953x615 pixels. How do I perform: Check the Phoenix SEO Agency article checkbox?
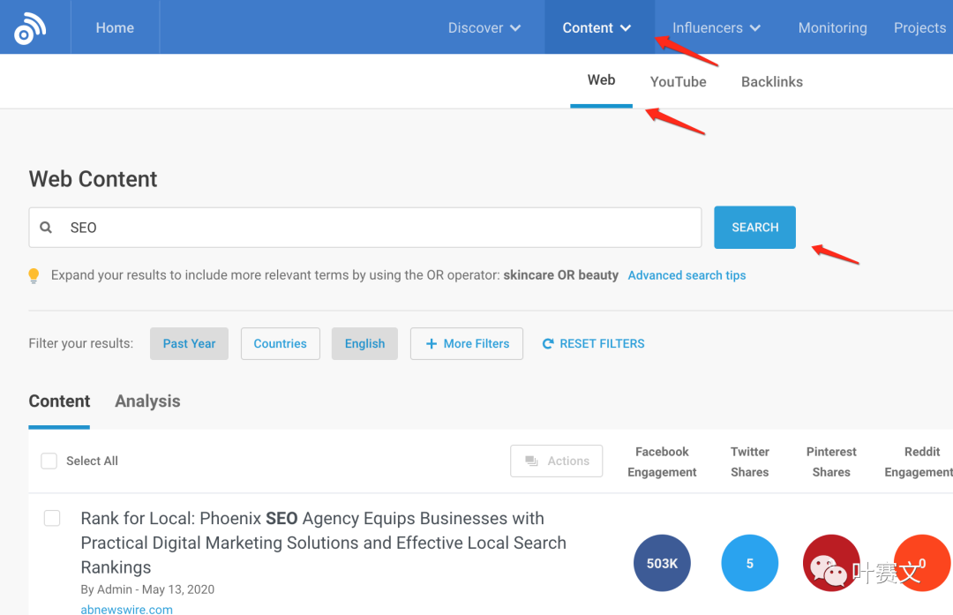coord(52,518)
